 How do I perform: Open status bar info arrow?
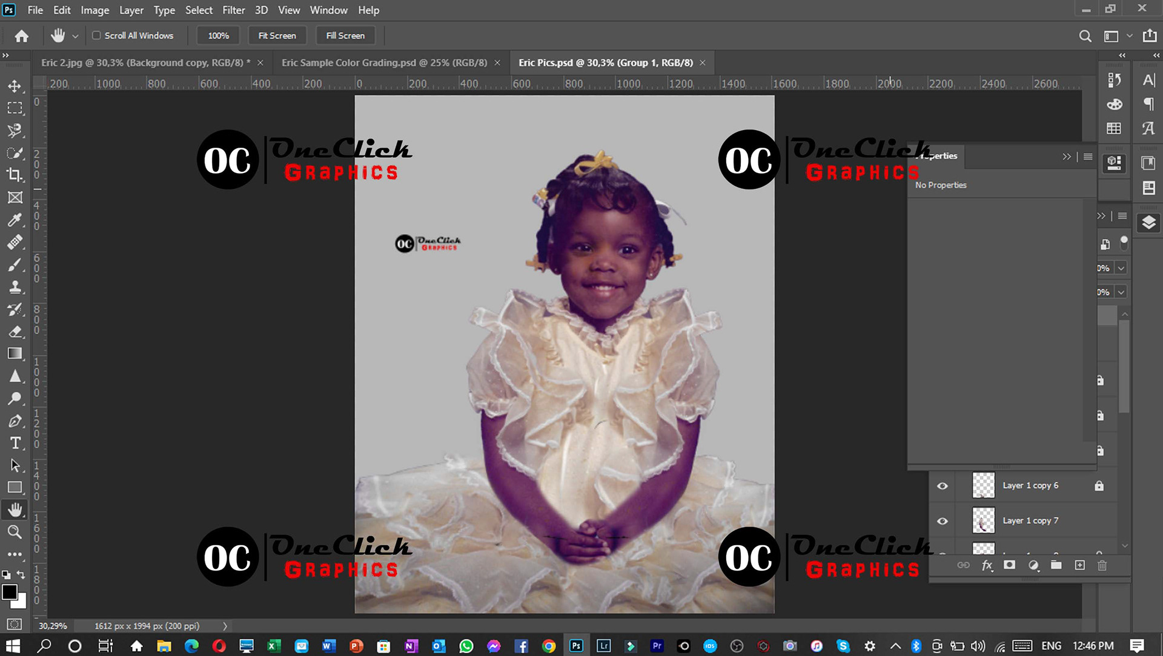[x=225, y=626]
